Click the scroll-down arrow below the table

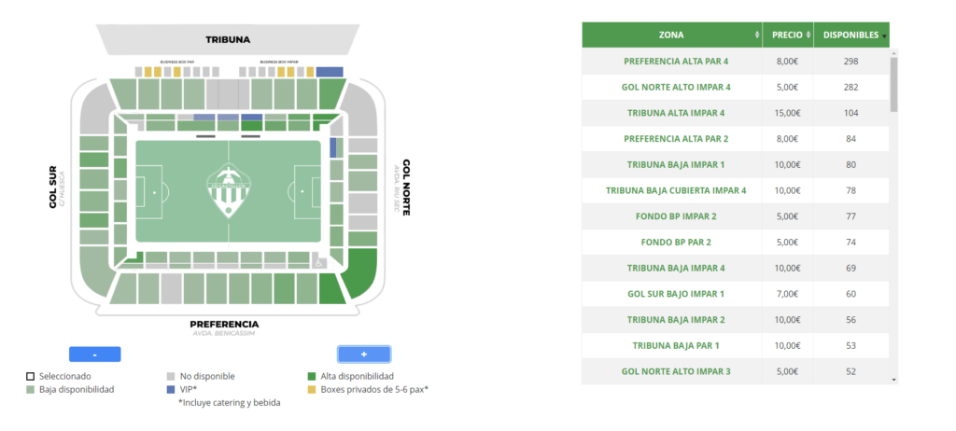(x=894, y=380)
